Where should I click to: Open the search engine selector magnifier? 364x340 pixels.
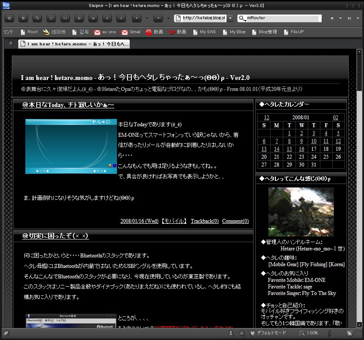coord(242,18)
